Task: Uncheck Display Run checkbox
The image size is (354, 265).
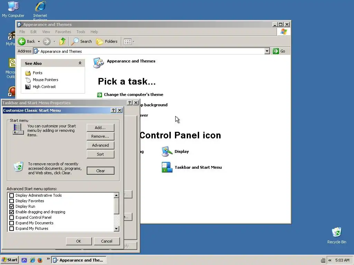Action: 11,206
